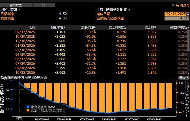190x121 pixels.
Task: Enable the 启动改写 checkbox
Action: point(173,5)
